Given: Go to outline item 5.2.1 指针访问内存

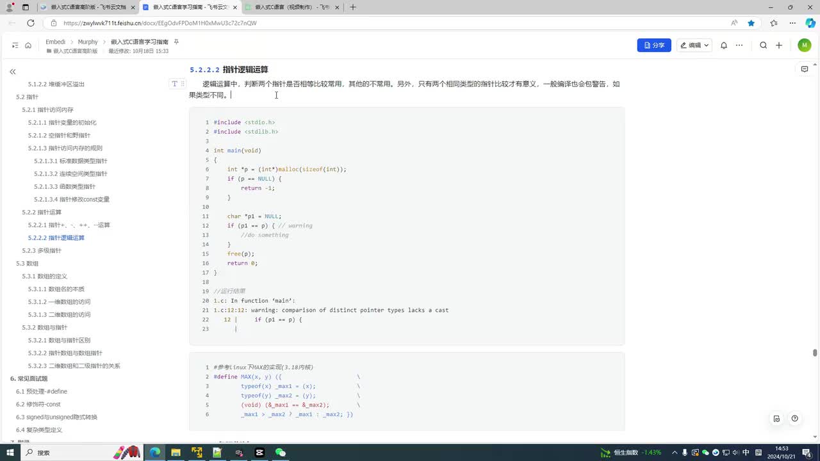Looking at the screenshot, I should [48, 109].
